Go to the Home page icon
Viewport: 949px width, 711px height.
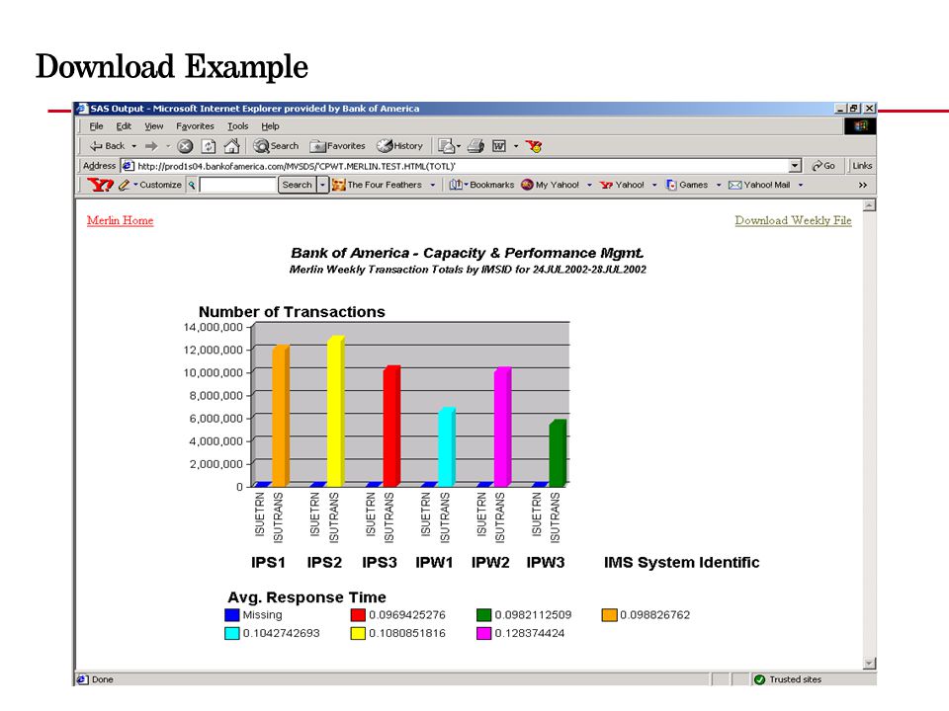pyautogui.click(x=231, y=146)
